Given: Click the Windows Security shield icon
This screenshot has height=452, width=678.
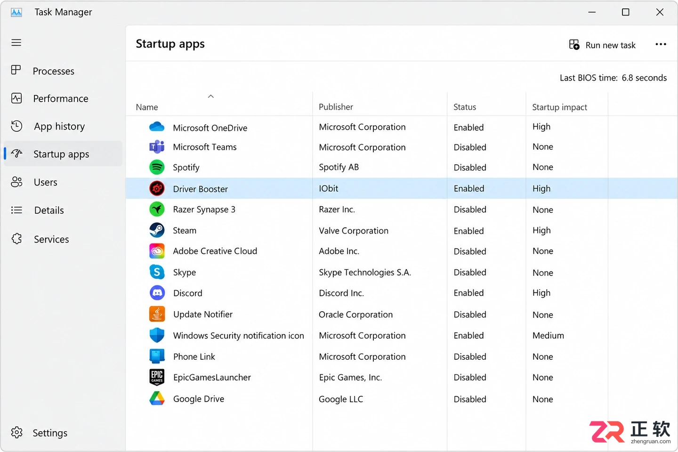Looking at the screenshot, I should [x=157, y=335].
